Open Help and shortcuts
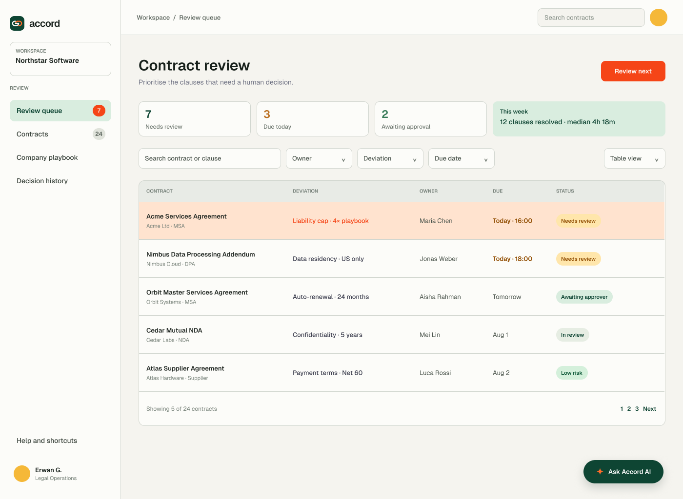 click(60, 441)
